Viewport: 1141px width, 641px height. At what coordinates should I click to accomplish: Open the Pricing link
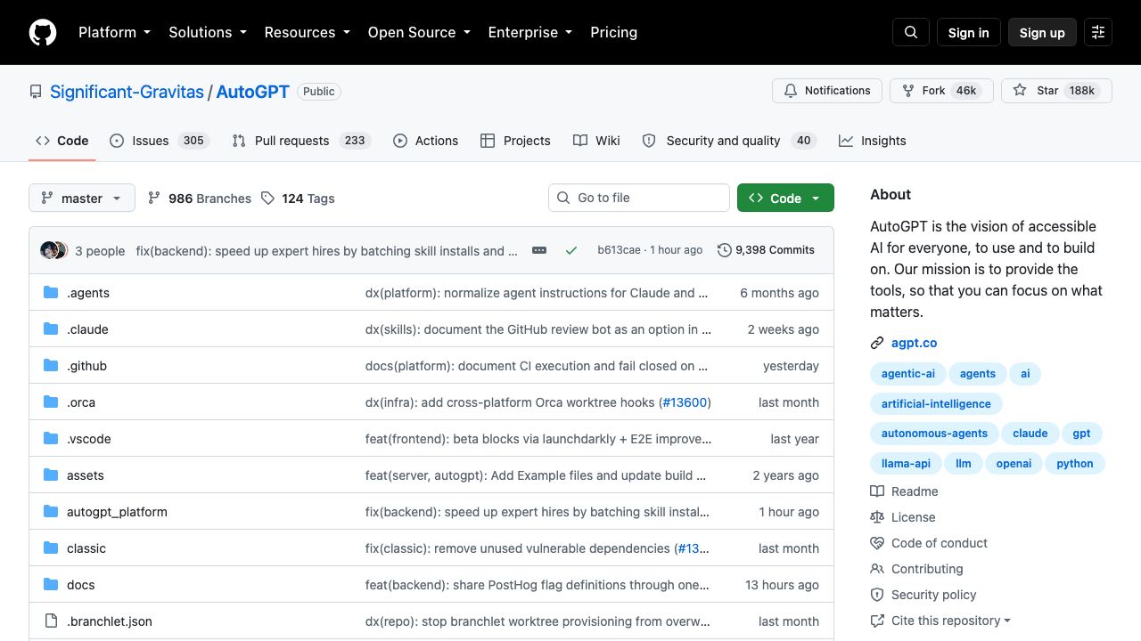(614, 32)
